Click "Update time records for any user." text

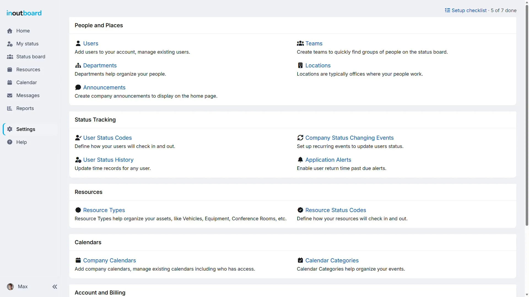coord(113,168)
